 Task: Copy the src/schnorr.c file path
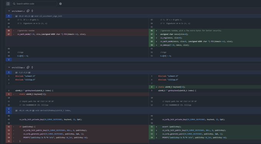point(28,11)
